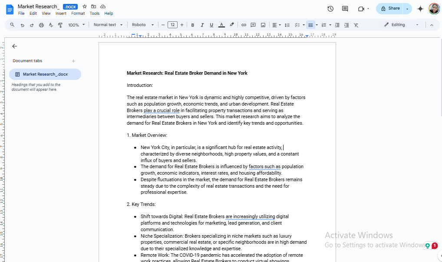The height and width of the screenshot is (262, 442).
Task: Toggle underline formatting
Action: (211, 25)
